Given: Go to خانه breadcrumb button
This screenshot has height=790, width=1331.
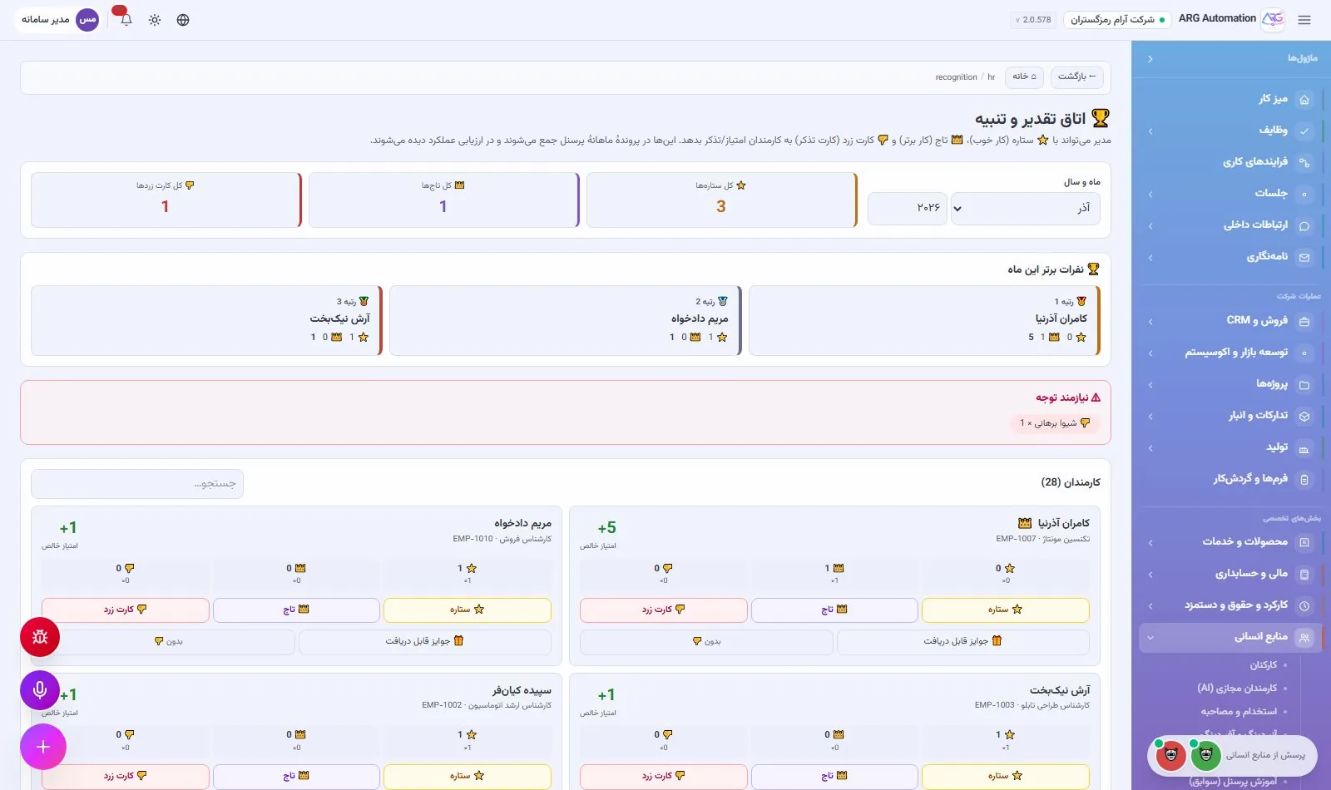Looking at the screenshot, I should coord(1025,77).
